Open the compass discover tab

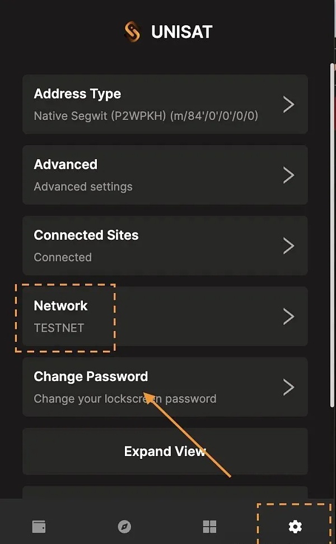(x=124, y=527)
